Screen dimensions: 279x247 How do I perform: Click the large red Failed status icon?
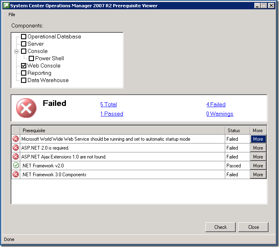tap(26, 108)
